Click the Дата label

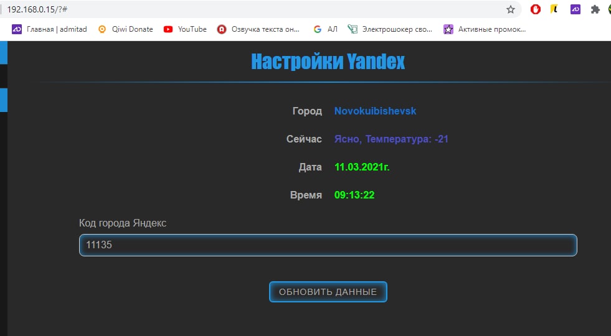coord(310,167)
